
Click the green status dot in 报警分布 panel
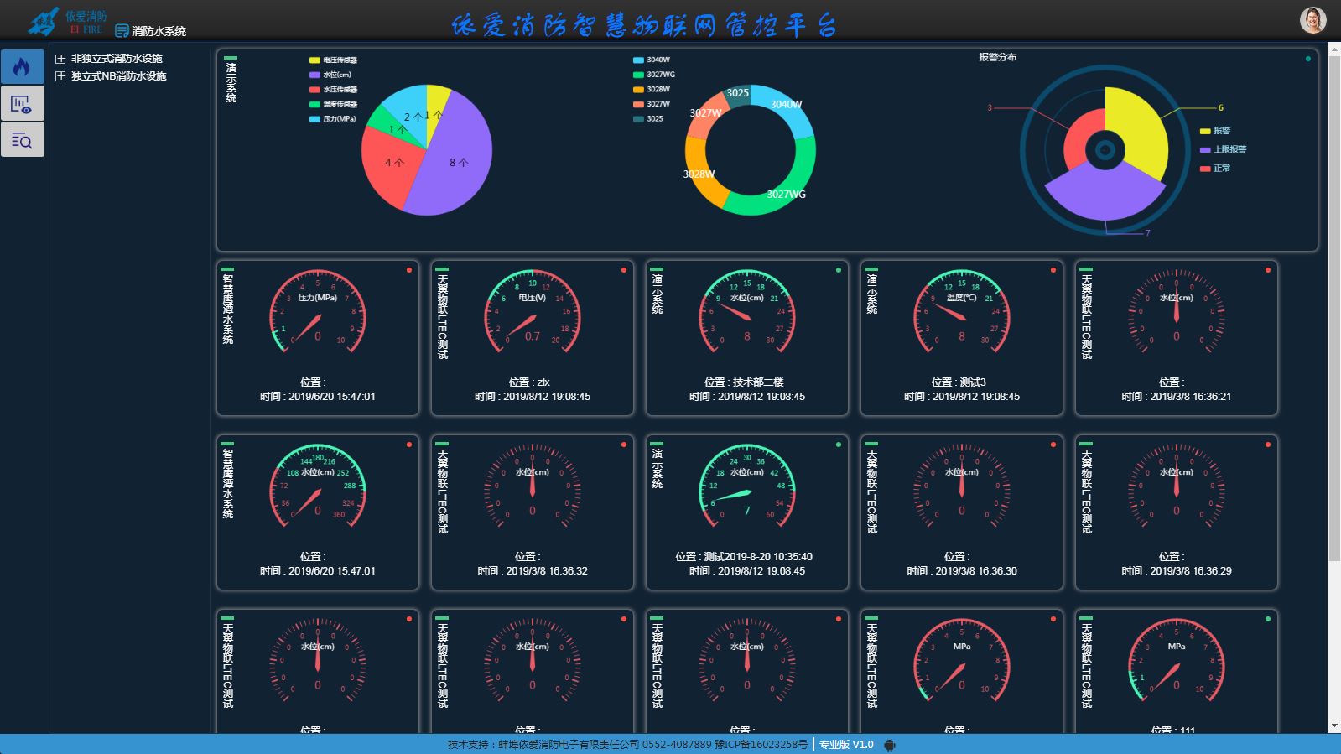[x=1307, y=59]
